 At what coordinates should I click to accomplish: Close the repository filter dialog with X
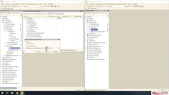(59, 40)
